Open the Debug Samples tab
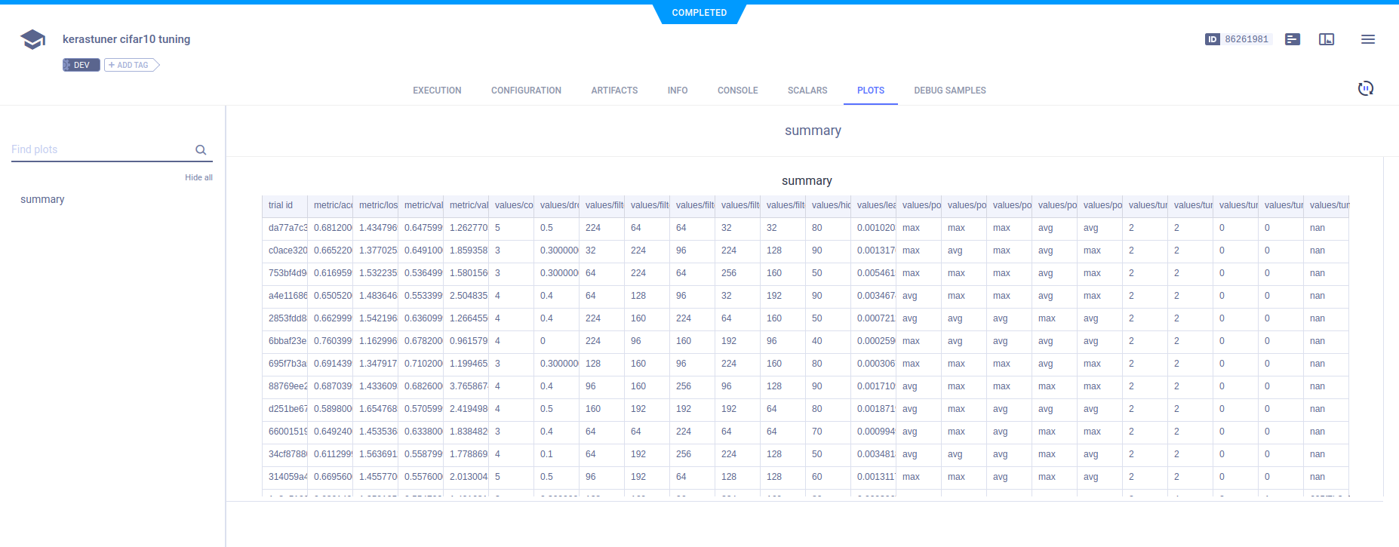The width and height of the screenshot is (1399, 547). point(949,91)
